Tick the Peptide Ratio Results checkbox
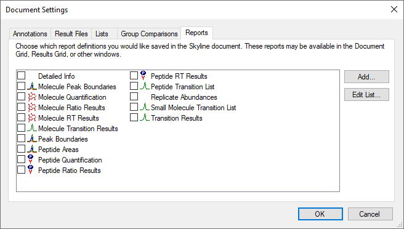404x229 pixels. click(x=22, y=170)
